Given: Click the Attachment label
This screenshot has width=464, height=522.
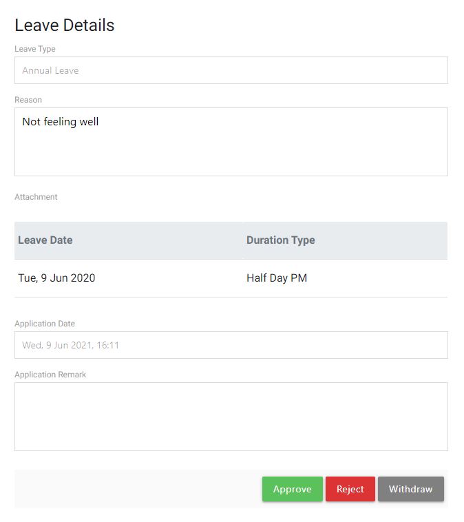Looking at the screenshot, I should 36,197.
